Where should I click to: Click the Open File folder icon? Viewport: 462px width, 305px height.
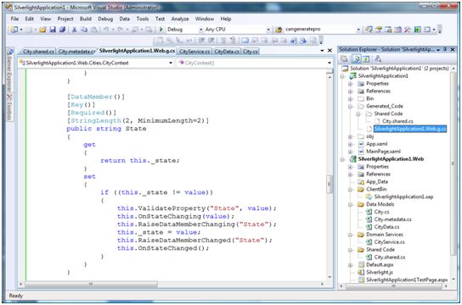tap(42, 30)
